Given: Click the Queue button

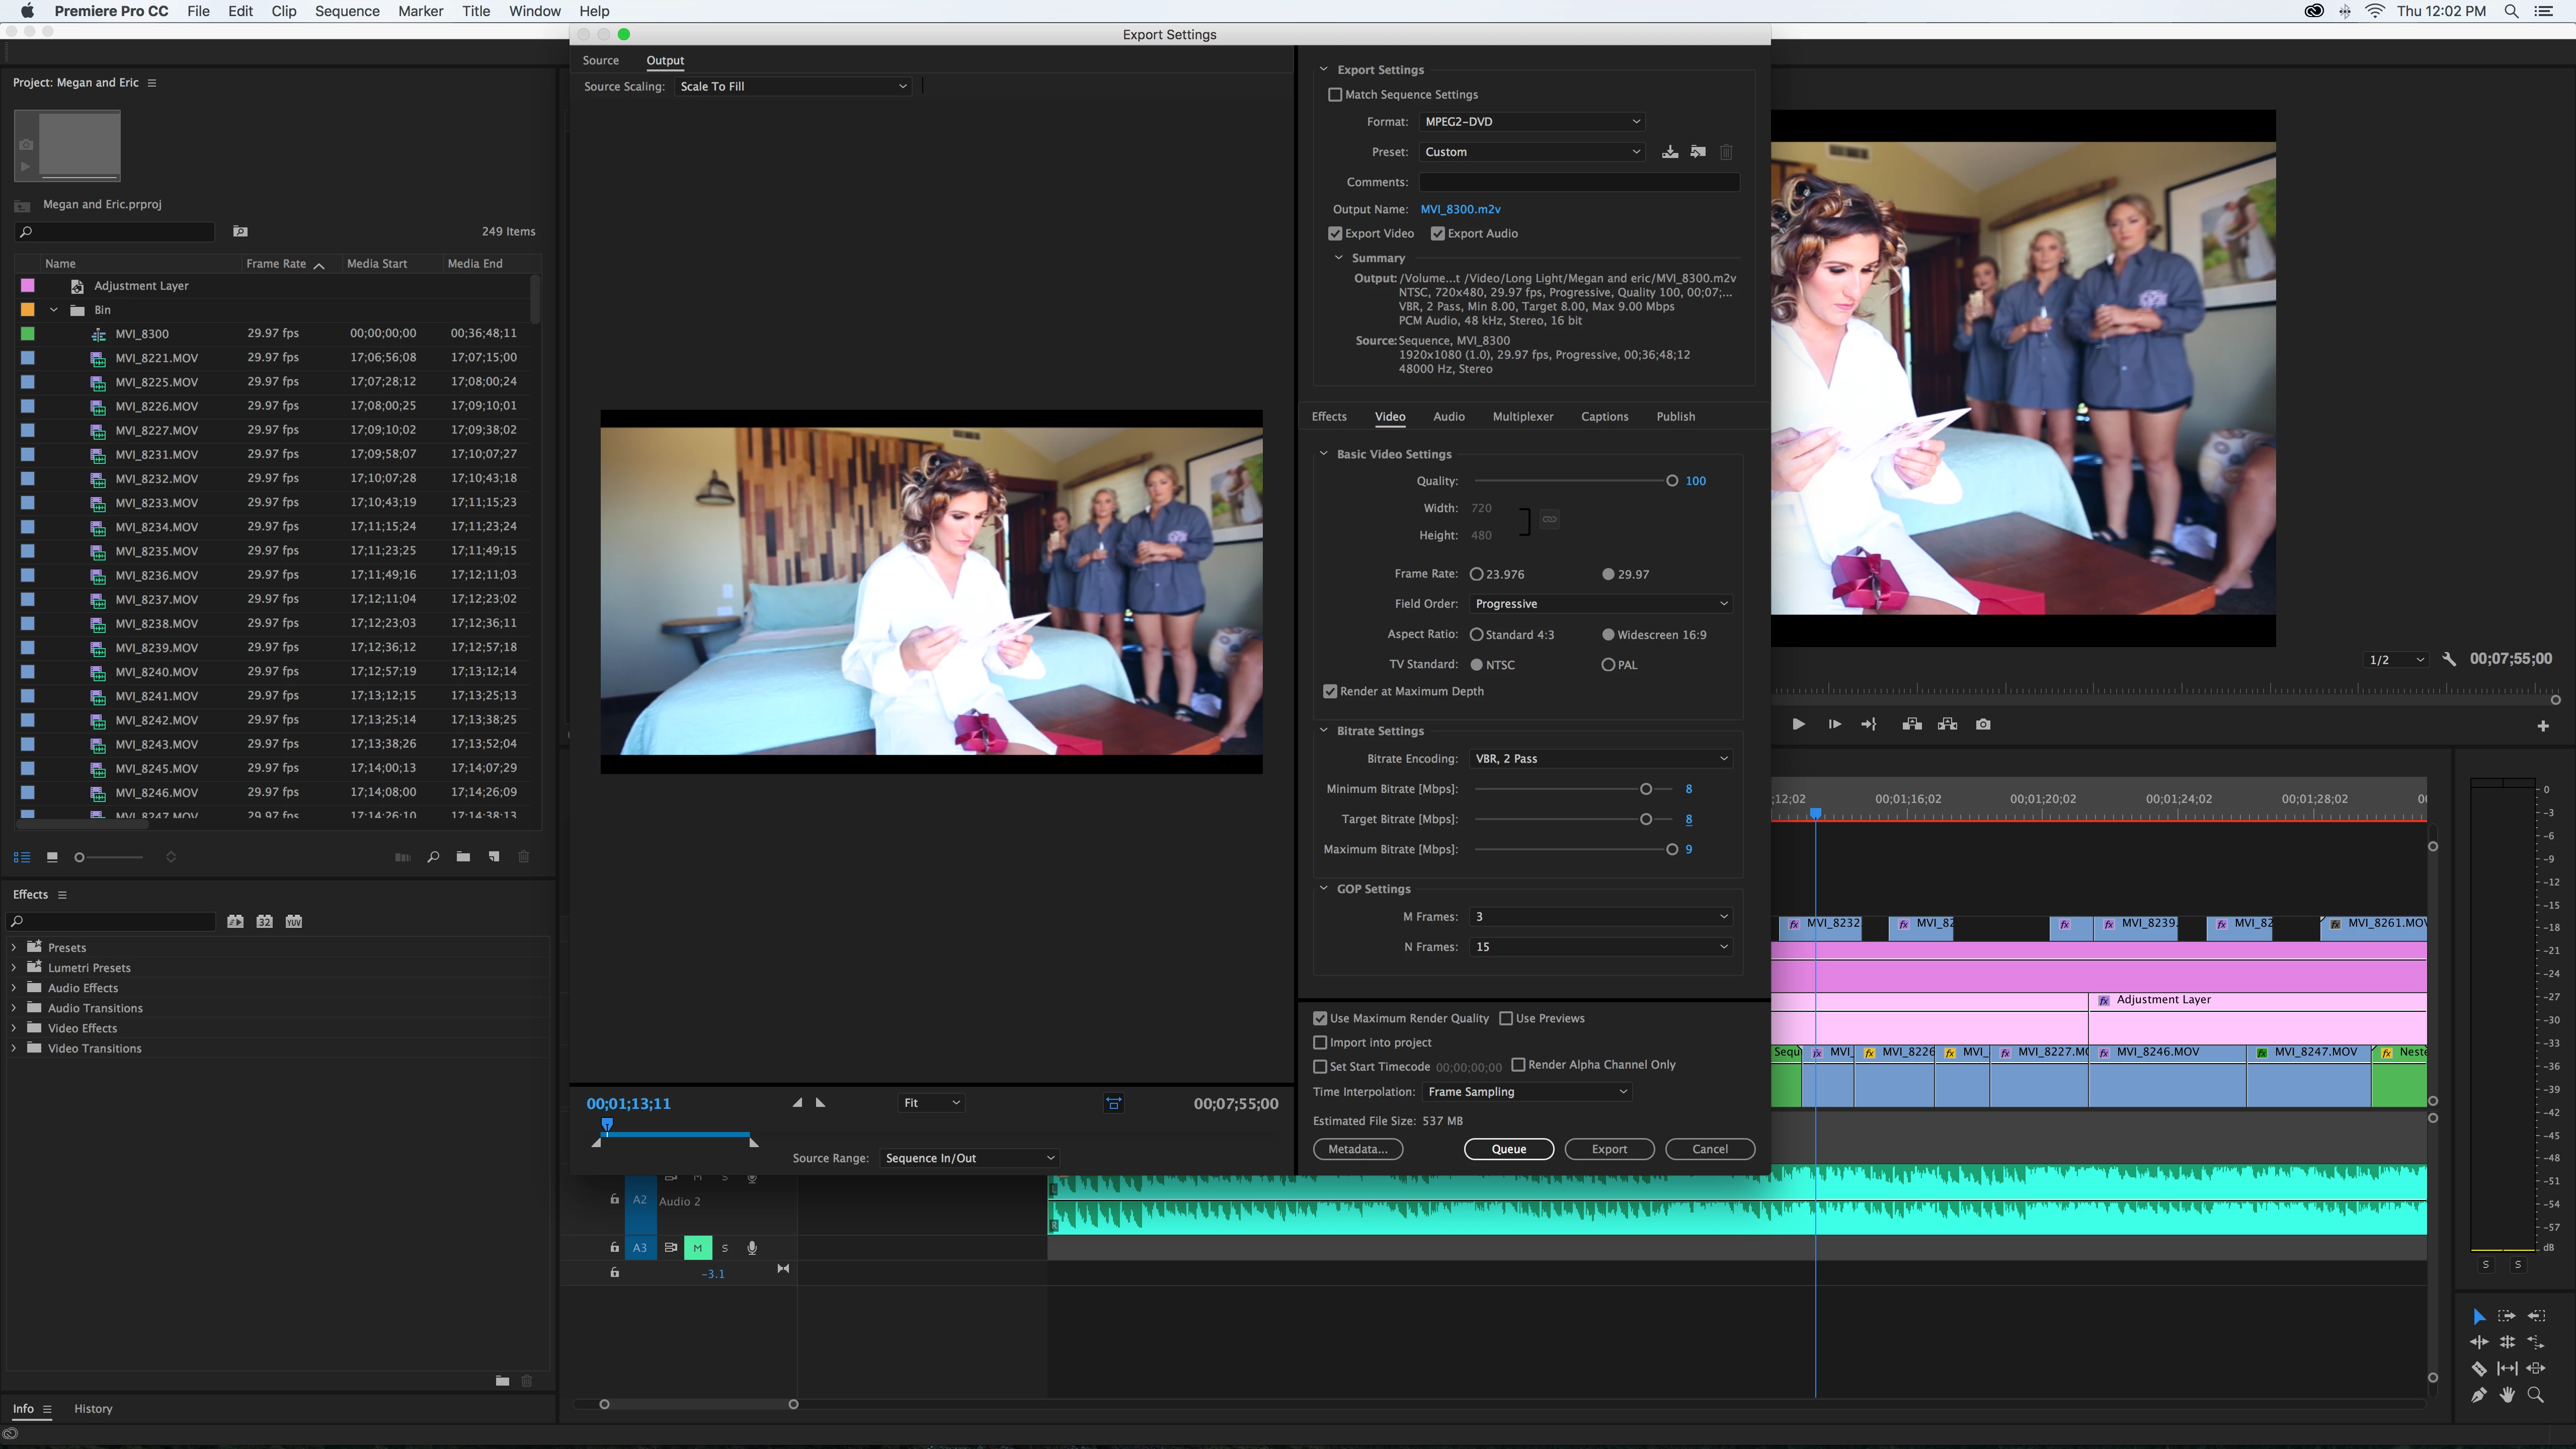Looking at the screenshot, I should (1508, 1149).
